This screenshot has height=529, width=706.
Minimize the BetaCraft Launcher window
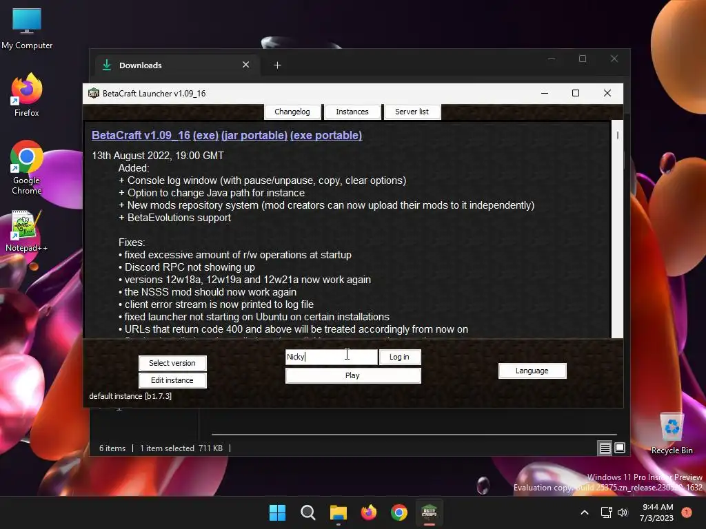pyautogui.click(x=545, y=93)
